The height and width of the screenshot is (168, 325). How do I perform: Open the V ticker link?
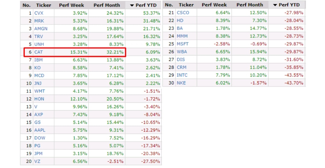click(x=36, y=107)
